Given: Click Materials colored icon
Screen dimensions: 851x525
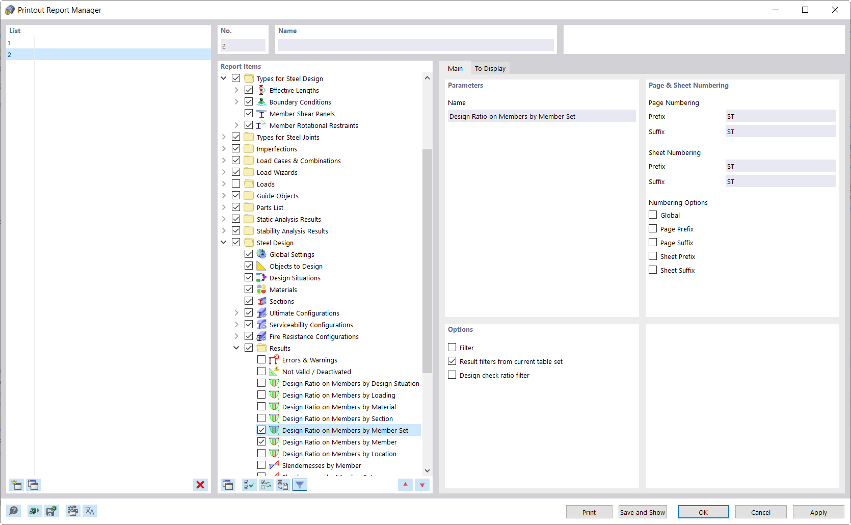Looking at the screenshot, I should pyautogui.click(x=261, y=290).
